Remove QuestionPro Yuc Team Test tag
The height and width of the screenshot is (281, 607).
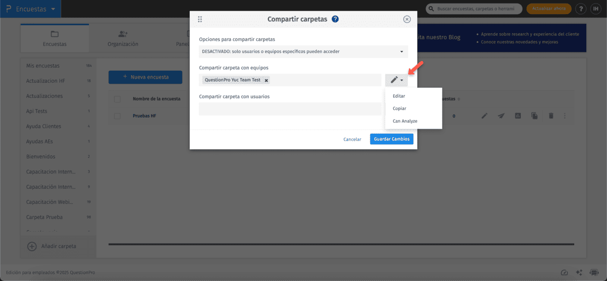(x=267, y=80)
